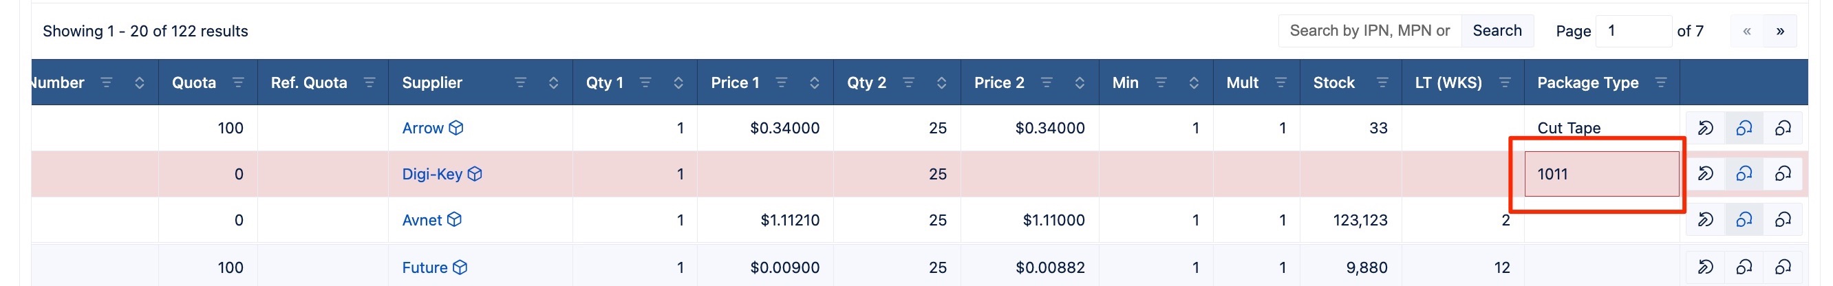The image size is (1833, 286).
Task: Click the middle action icon in the Digi-Key row
Action: tap(1744, 173)
